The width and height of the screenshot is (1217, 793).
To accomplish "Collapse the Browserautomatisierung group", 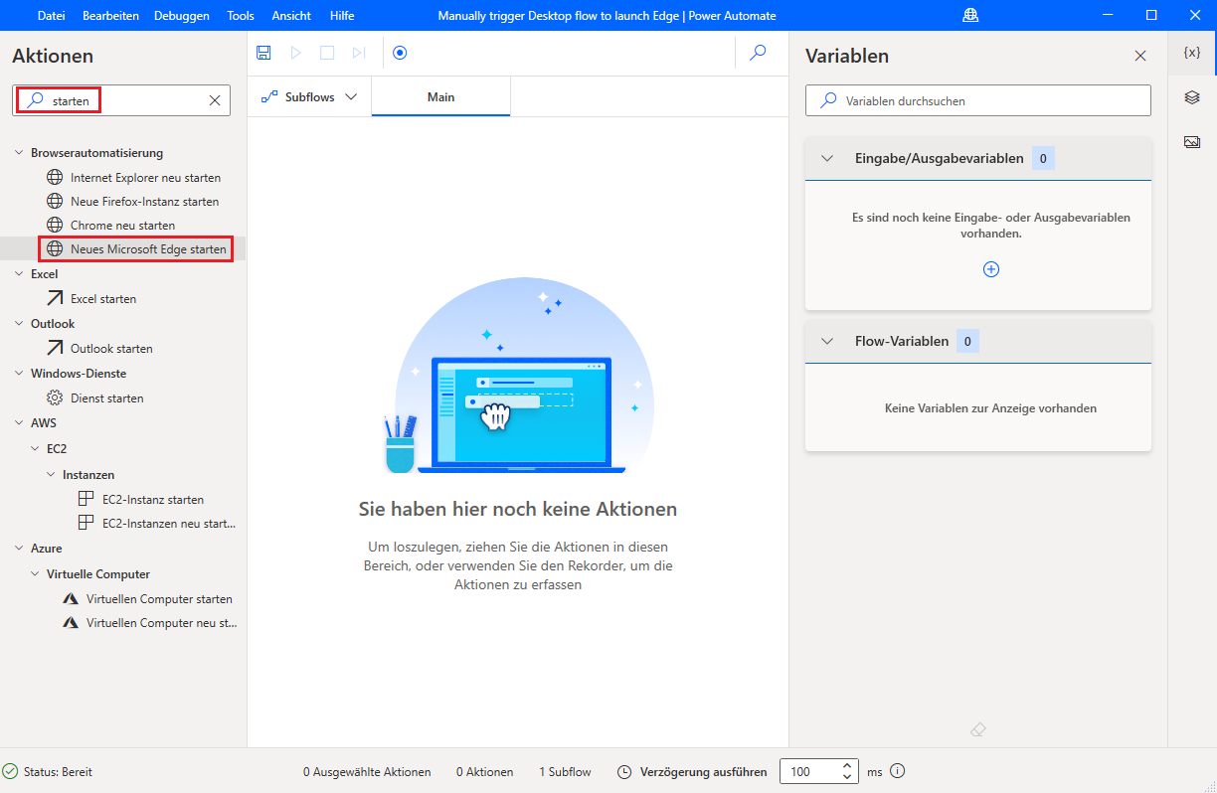I will (19, 153).
